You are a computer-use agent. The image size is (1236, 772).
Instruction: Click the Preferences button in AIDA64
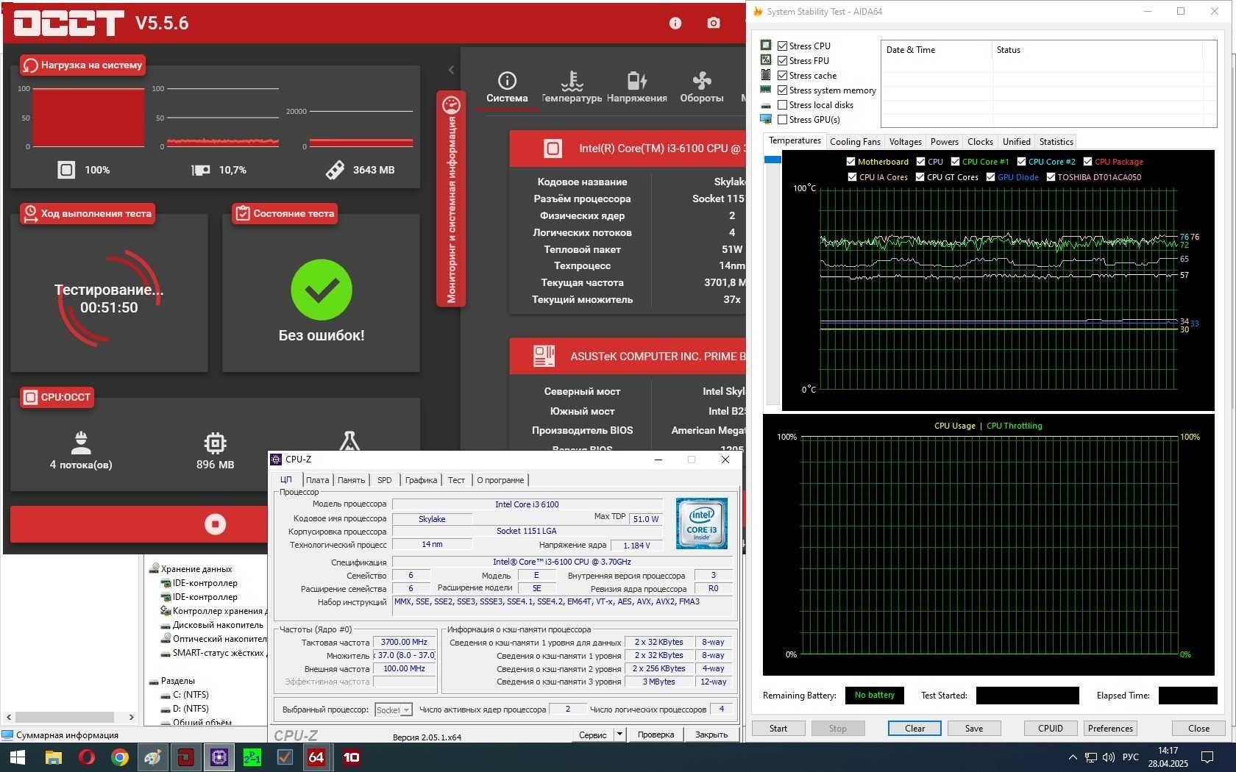pyautogui.click(x=1110, y=728)
